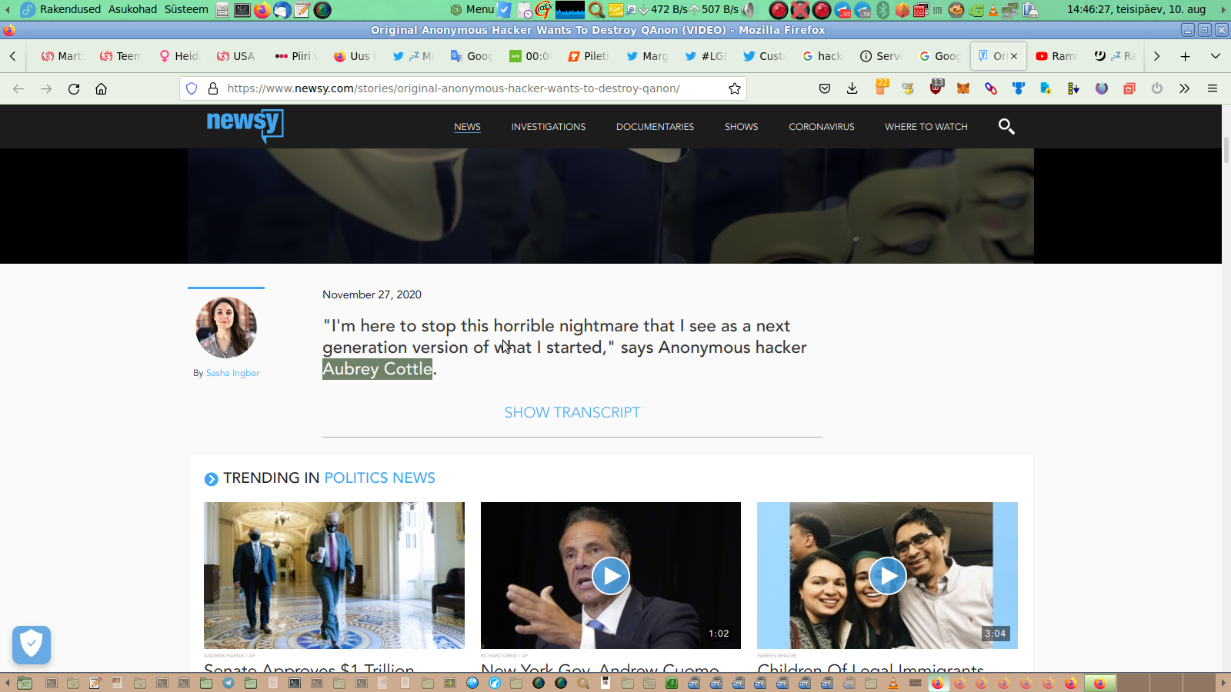Image resolution: width=1231 pixels, height=692 pixels.
Task: Open author Sasha Ingber's link
Action: pyautogui.click(x=232, y=373)
